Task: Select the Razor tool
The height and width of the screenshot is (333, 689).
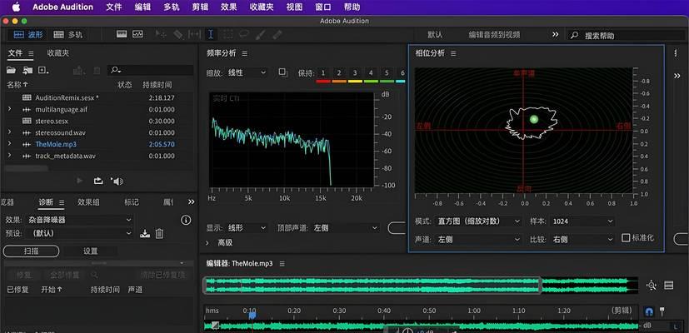Action: (x=177, y=34)
